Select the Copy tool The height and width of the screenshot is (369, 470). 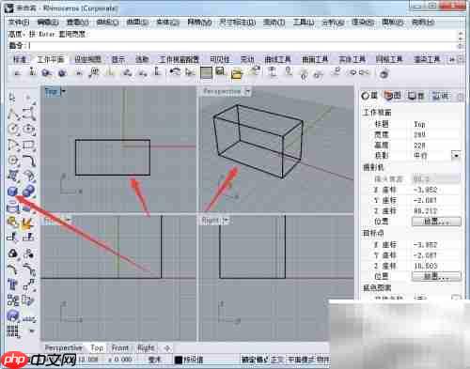(x=13, y=300)
